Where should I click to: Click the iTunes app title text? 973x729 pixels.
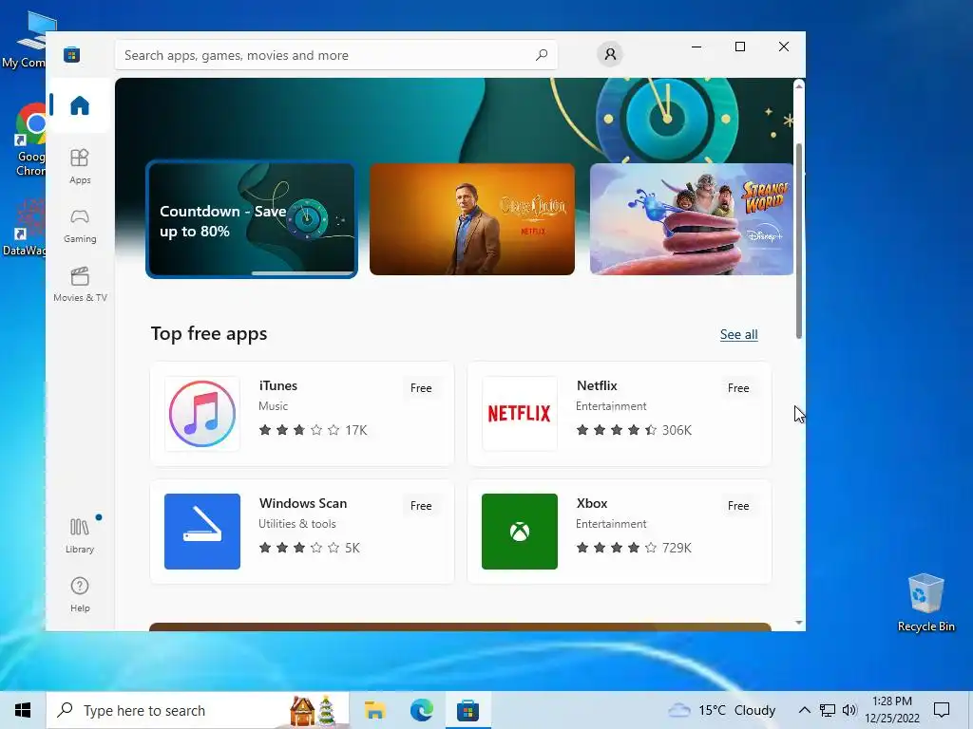pos(278,385)
